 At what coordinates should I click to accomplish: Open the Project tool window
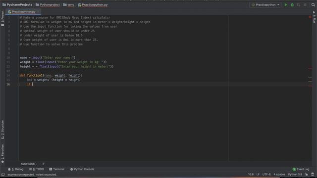[2, 18]
